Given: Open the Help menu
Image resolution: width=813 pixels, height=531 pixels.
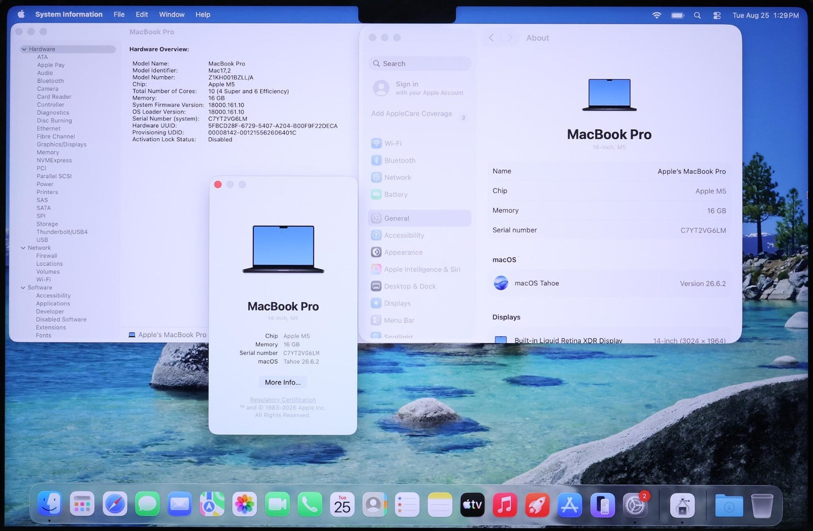Looking at the screenshot, I should [x=203, y=14].
